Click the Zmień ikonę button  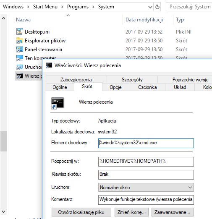[131, 212]
